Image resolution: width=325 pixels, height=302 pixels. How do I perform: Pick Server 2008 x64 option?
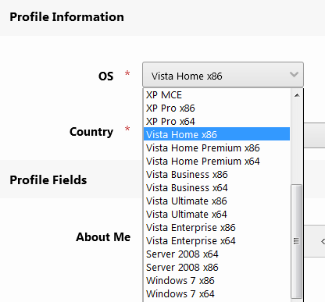coord(216,254)
